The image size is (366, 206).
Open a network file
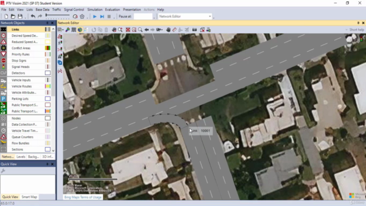point(13,17)
